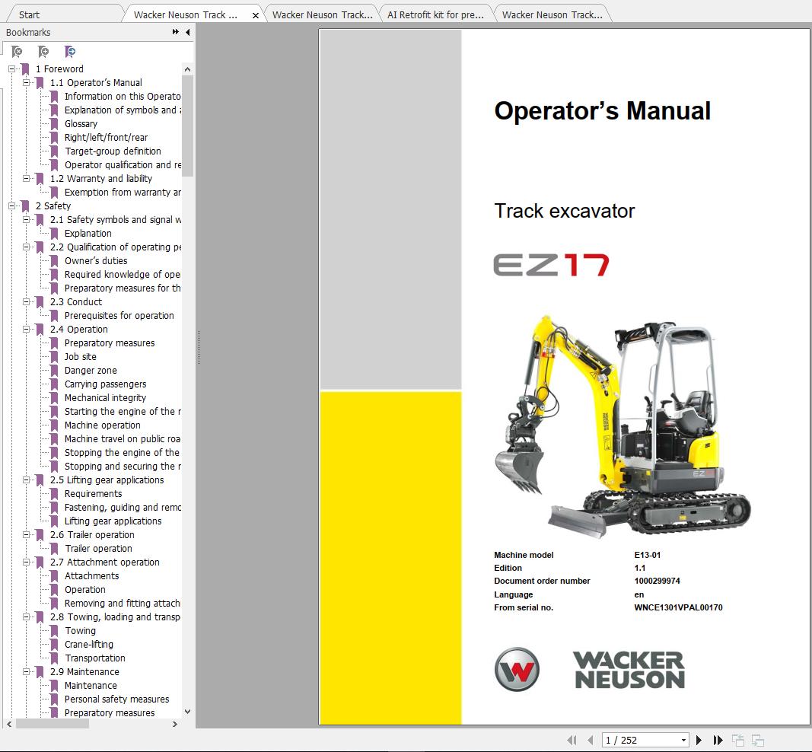This screenshot has width=812, height=752.
Task: Collapse the 1.2 Warranty and liability node
Action: click(26, 178)
